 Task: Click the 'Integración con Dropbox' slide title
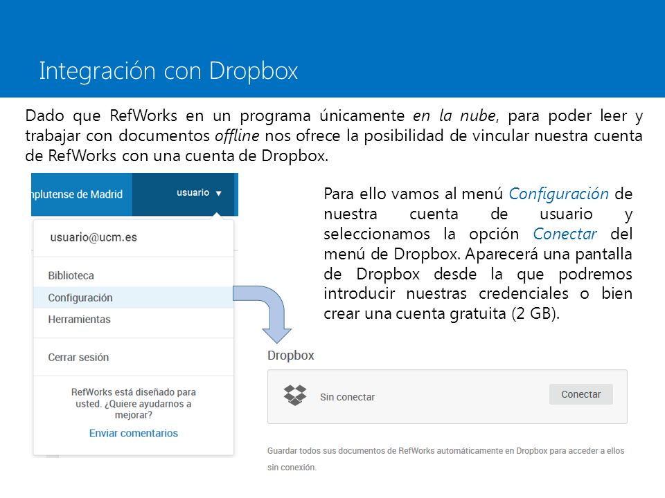click(168, 71)
